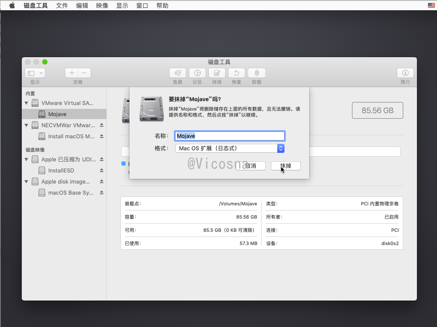The width and height of the screenshot is (437, 327).
Task: Click the add volume plus button
Action: (x=72, y=73)
